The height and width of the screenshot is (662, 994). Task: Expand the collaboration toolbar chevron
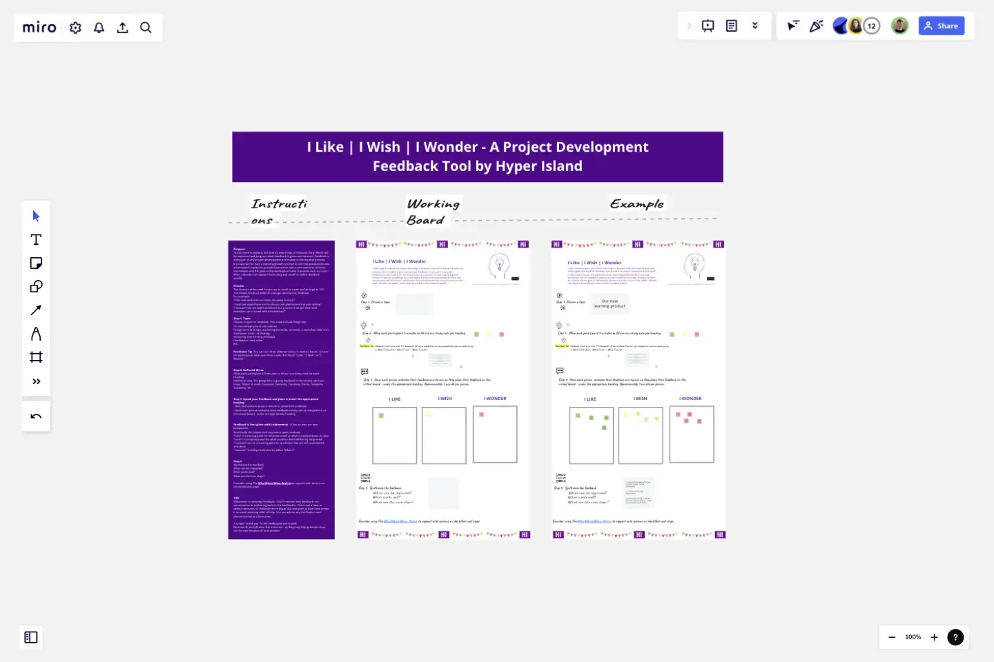pos(689,26)
